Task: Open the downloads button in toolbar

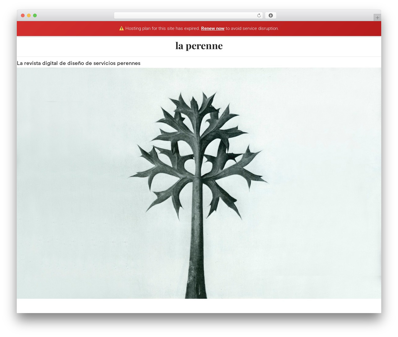Action: coord(271,16)
